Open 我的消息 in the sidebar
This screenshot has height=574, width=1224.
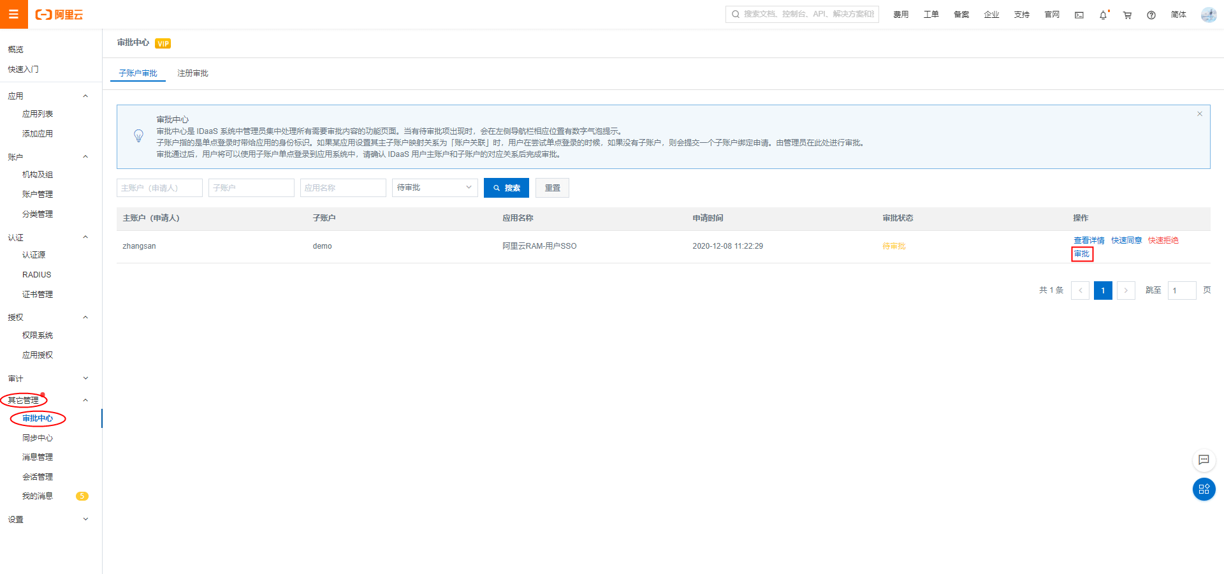pos(38,496)
